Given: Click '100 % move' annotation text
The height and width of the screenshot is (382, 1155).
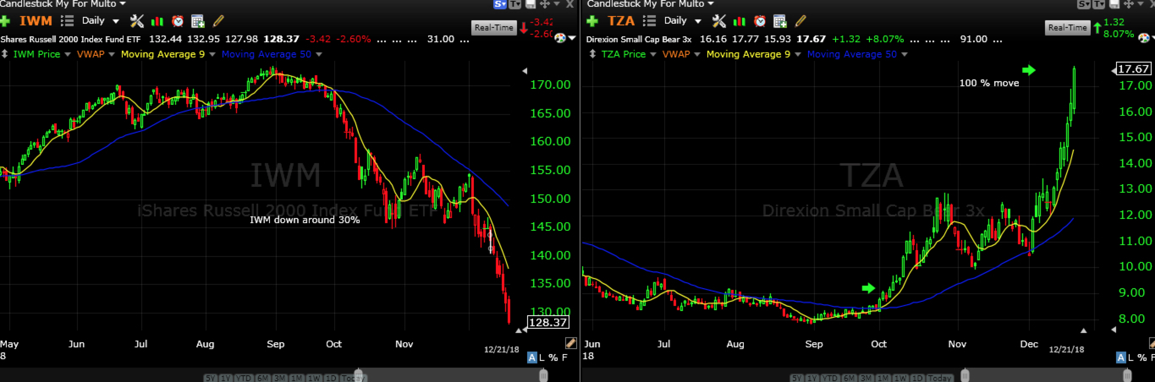Looking at the screenshot, I should [x=989, y=83].
